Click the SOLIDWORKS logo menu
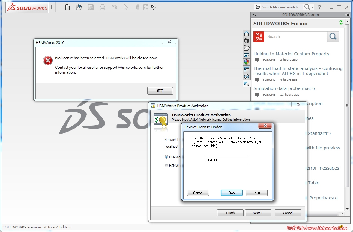Image resolution: width=353 pixels, height=232 pixels. [27, 8]
